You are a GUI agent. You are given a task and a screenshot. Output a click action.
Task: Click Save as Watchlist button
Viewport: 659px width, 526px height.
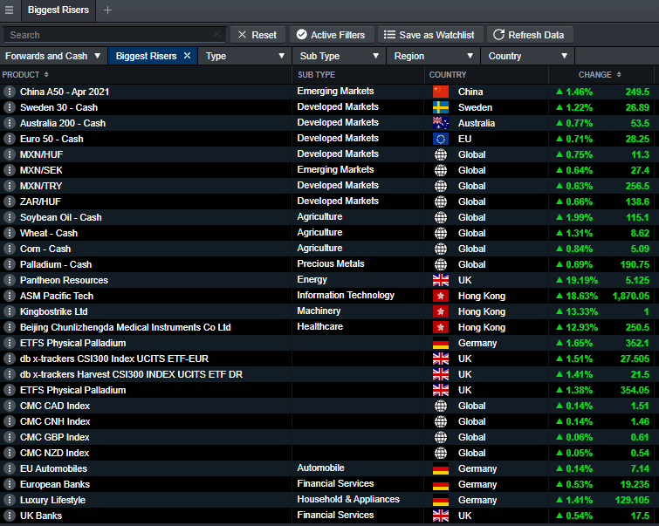430,34
